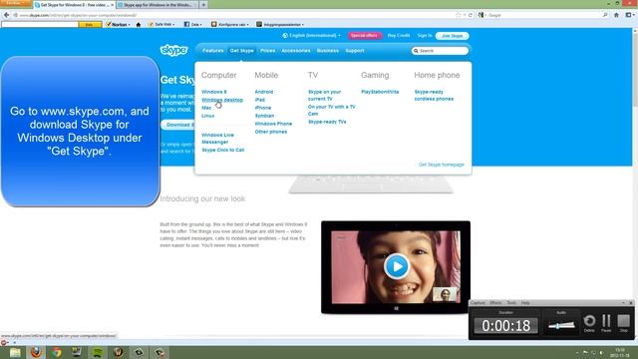Click the Norton toolbar home icon
Screen dimensions: 638x359
click(139, 24)
